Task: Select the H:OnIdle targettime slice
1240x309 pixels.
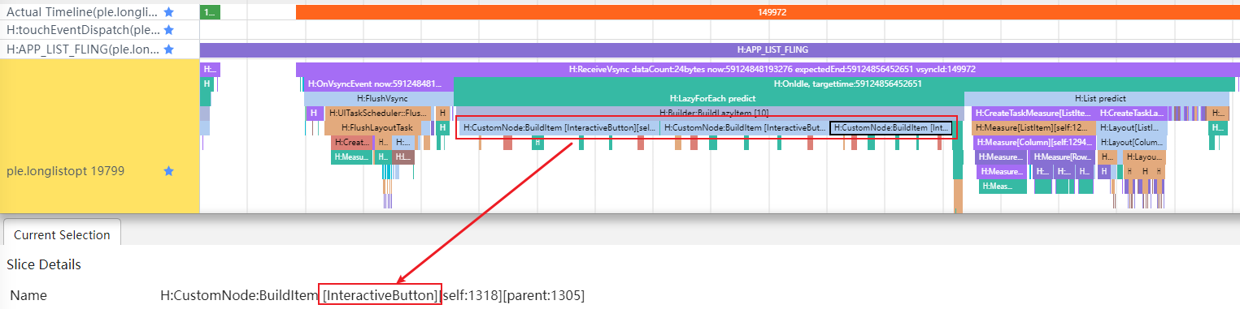Action: tap(845, 84)
